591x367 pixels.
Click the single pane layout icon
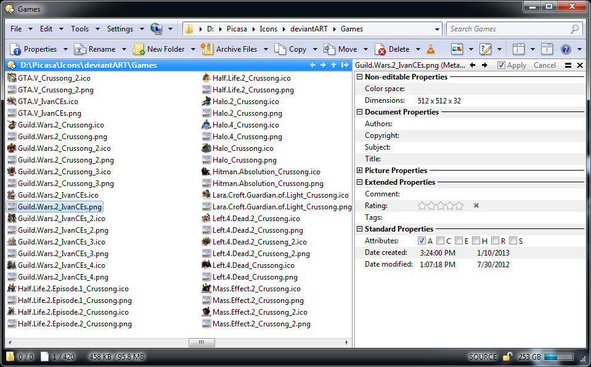point(518,49)
